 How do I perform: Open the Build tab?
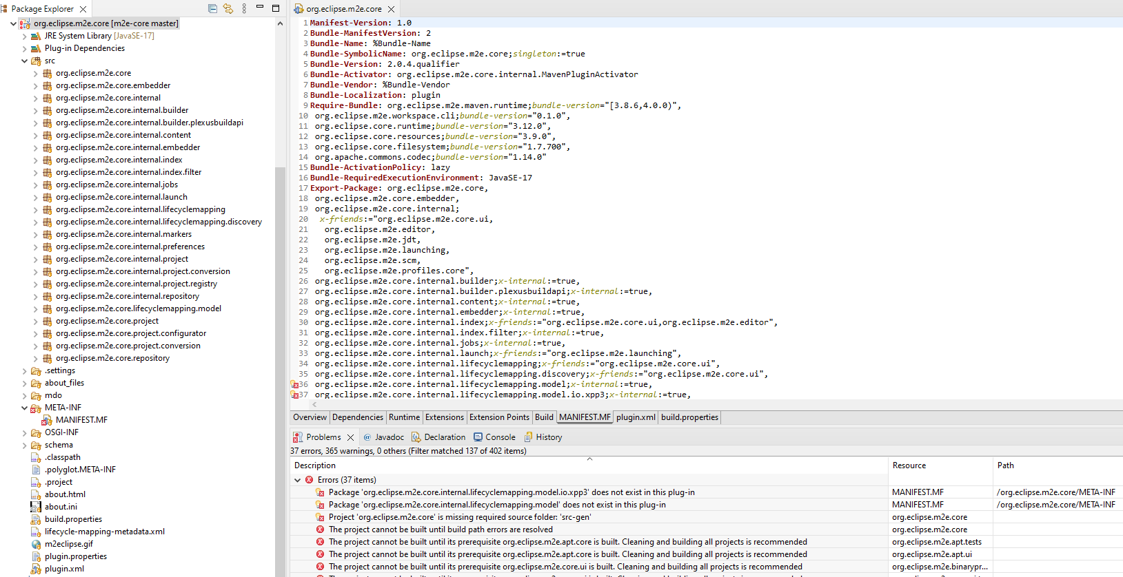tap(544, 417)
